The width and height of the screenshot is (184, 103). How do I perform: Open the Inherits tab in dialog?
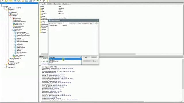[51, 23]
